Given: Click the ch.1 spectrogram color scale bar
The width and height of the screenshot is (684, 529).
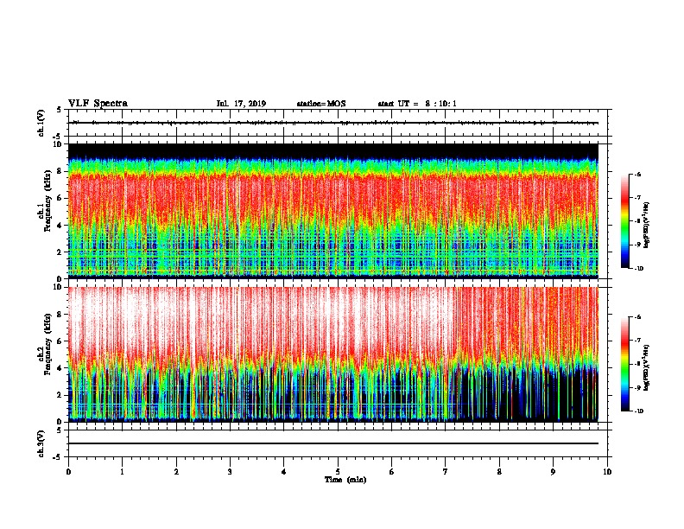Looking at the screenshot, I should [624, 221].
